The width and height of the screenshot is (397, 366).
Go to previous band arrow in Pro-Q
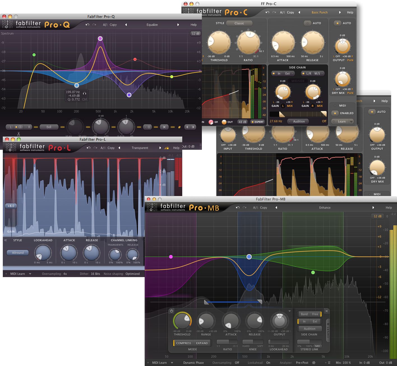click(x=187, y=127)
